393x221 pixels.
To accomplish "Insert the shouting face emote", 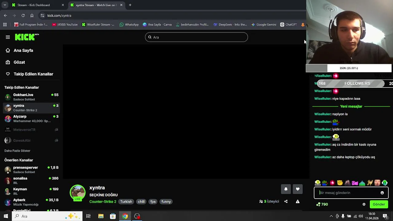I will [x=377, y=183].
